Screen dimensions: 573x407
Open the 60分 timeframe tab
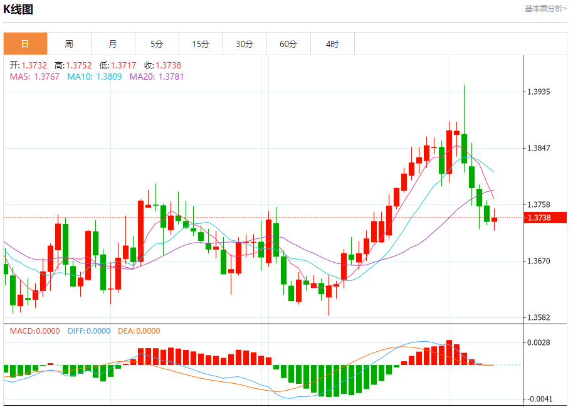288,44
